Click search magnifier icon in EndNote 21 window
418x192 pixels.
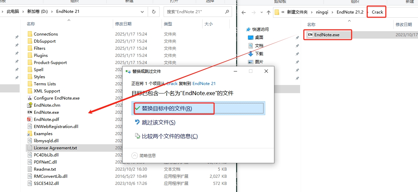(x=227, y=12)
